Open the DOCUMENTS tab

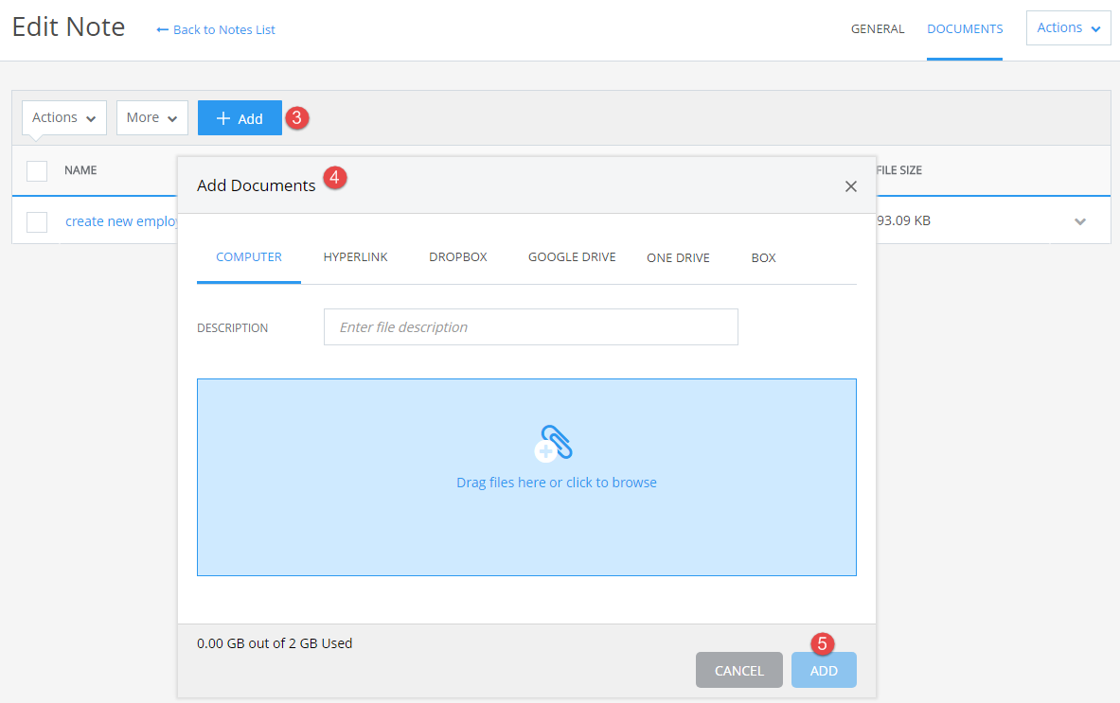point(965,28)
